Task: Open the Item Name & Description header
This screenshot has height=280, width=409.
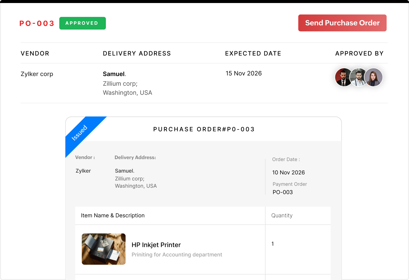Action: pyautogui.click(x=113, y=215)
